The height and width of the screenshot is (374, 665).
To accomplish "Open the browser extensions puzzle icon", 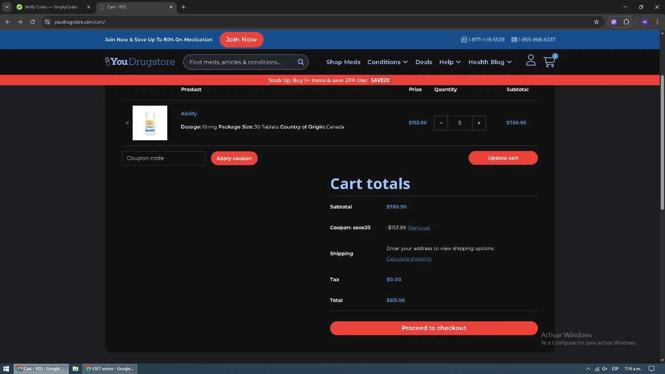I will (x=626, y=22).
